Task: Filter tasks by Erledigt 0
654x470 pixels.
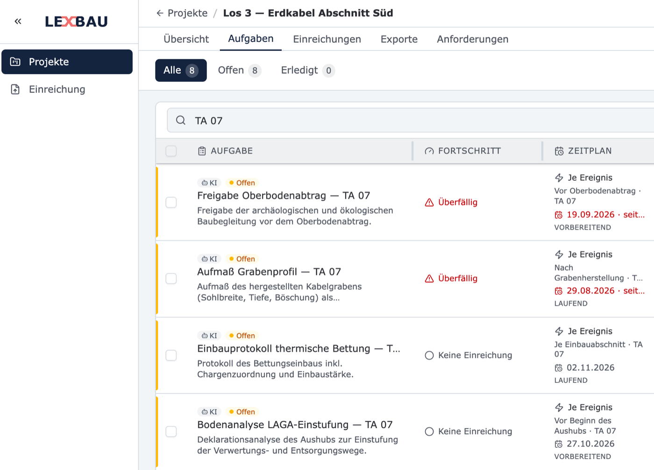Action: click(307, 70)
